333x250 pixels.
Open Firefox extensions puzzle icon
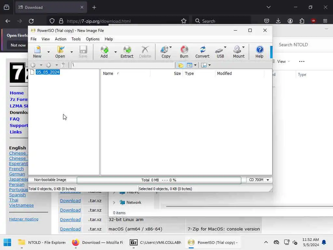pyautogui.click(x=302, y=21)
